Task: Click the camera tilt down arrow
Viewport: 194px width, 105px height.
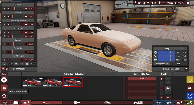Action: point(148,3)
